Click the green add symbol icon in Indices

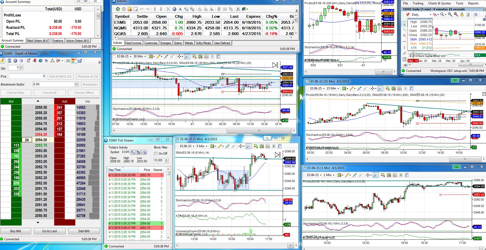pyautogui.click(x=118, y=9)
